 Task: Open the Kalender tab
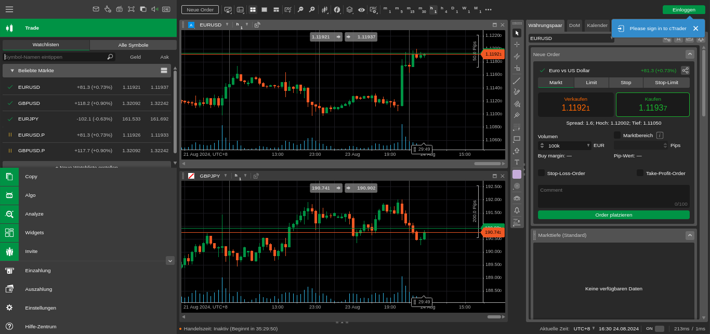tap(597, 25)
